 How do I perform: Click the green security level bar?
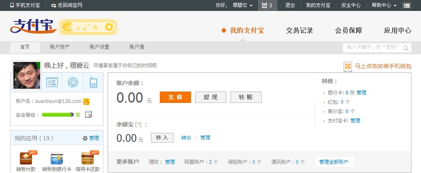point(58,115)
